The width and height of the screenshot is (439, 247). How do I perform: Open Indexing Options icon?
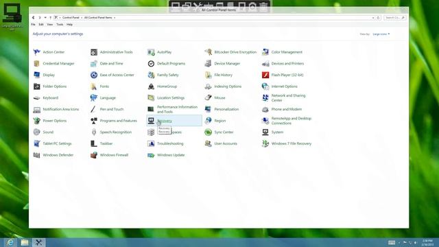(208, 86)
